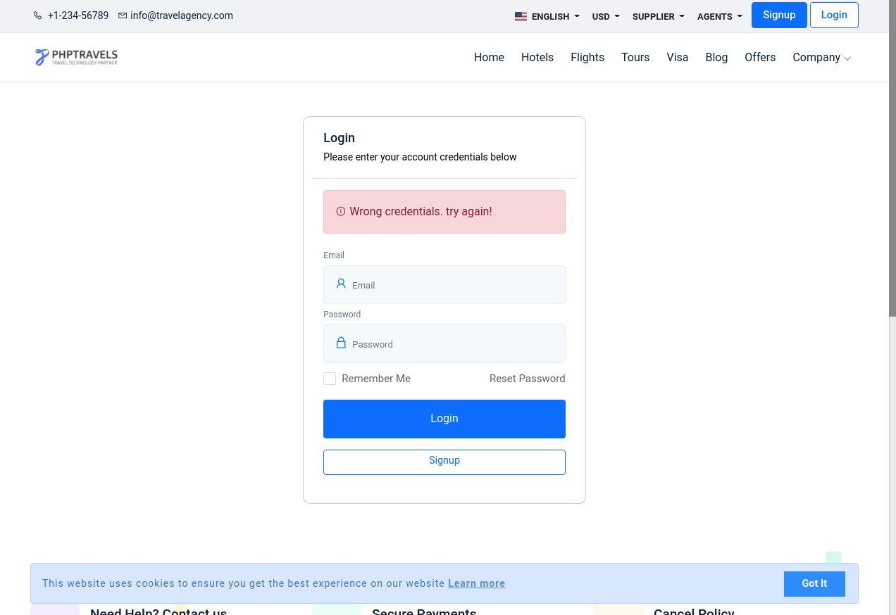This screenshot has width=896, height=615.
Task: Expand the Company menu chevron
Action: pos(847,58)
